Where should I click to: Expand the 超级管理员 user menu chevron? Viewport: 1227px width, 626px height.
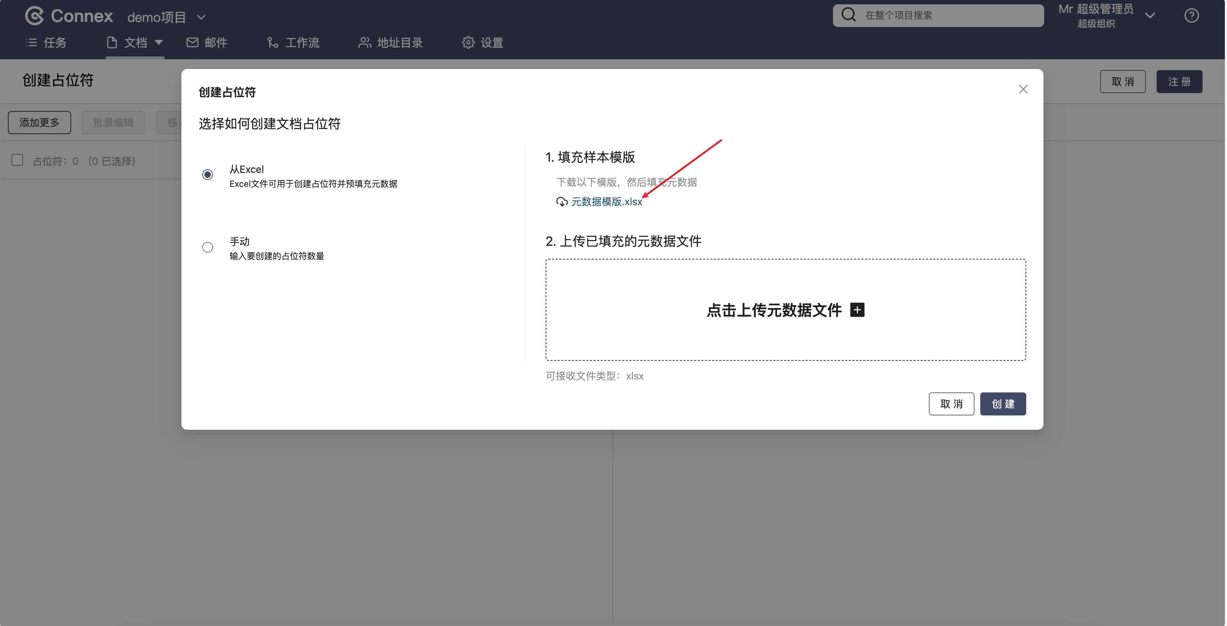(1150, 16)
